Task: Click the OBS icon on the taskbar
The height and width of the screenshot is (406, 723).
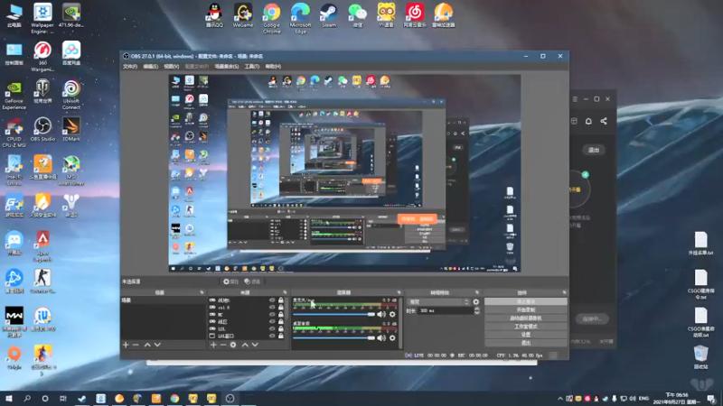Action: tap(230, 398)
